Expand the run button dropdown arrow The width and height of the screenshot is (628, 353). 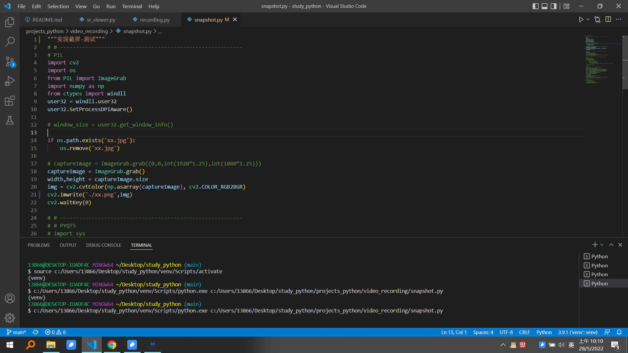[588, 20]
